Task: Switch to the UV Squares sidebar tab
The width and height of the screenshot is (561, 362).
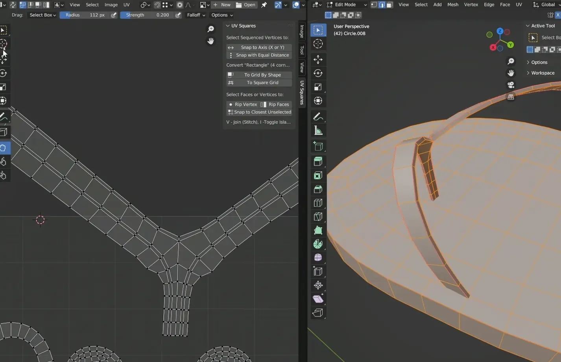Action: click(x=302, y=92)
